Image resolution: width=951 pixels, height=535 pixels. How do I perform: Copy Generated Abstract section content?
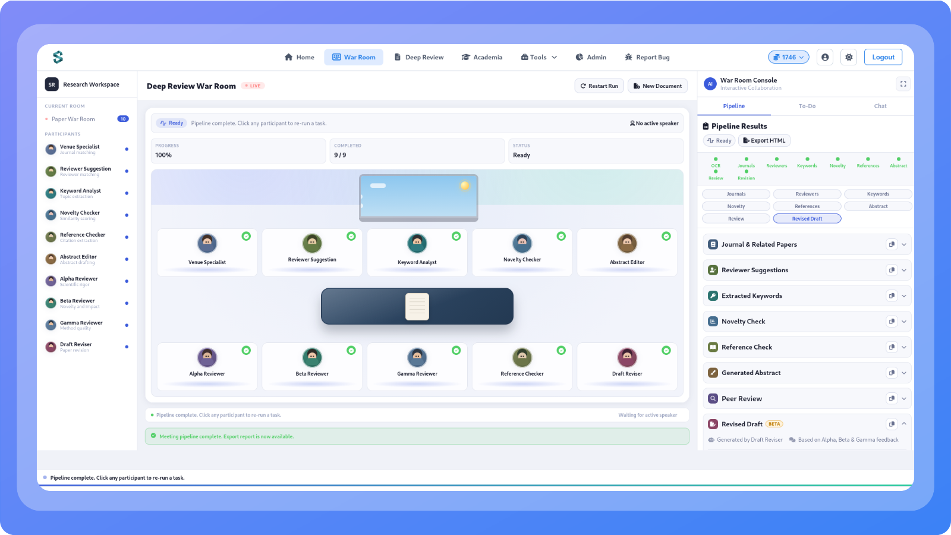coord(892,373)
